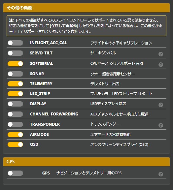
Task: Open the help icon for SERVO_TILT
Action: 161,54
